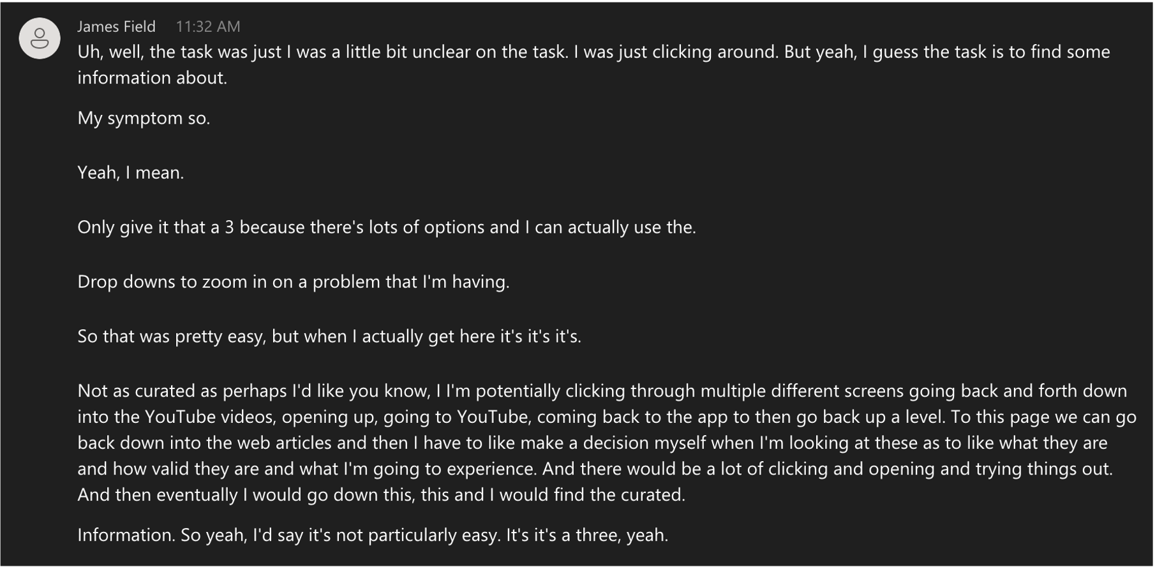
Task: Click the line starting "Uh, well, the task"
Action: [593, 52]
